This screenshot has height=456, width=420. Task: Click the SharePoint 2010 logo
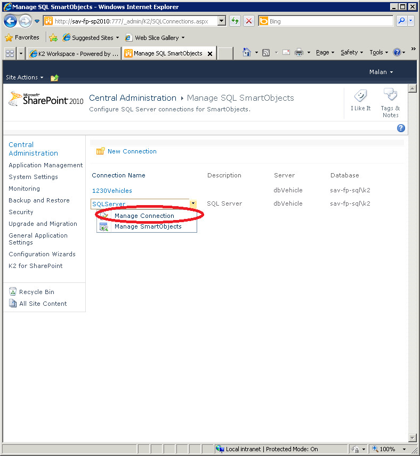[46, 99]
